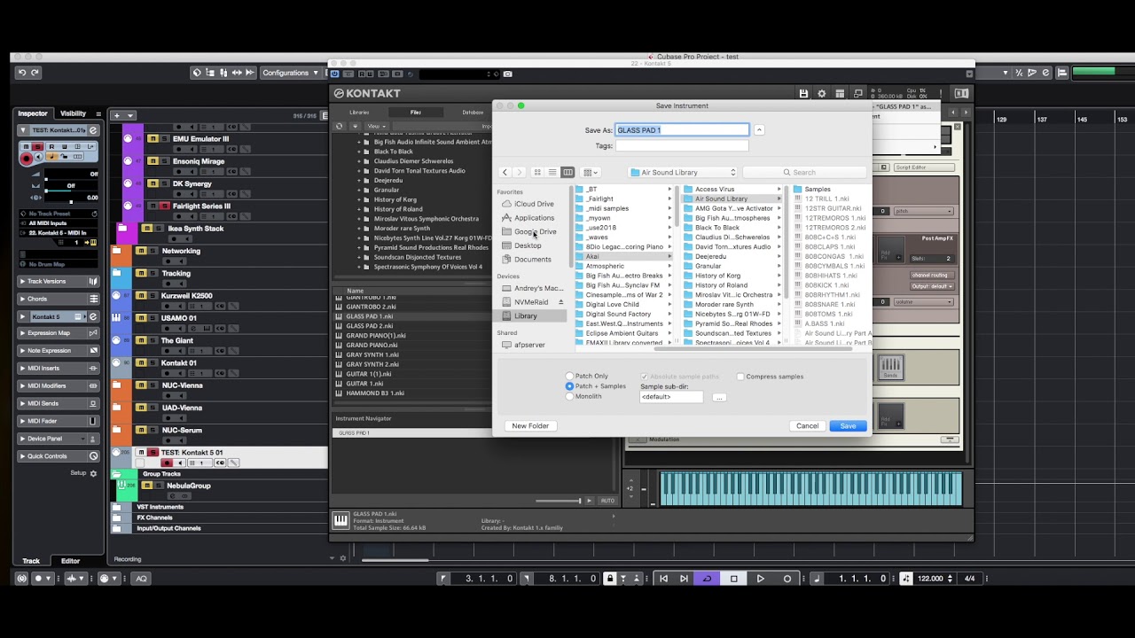Switch to Visibility tab
1135x638 pixels.
[x=73, y=113]
